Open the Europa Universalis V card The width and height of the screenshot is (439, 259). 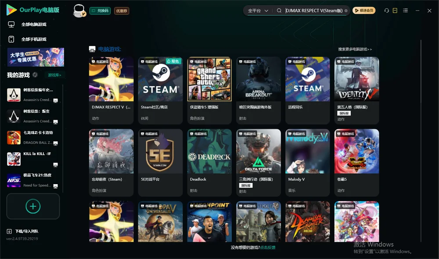tap(160, 222)
